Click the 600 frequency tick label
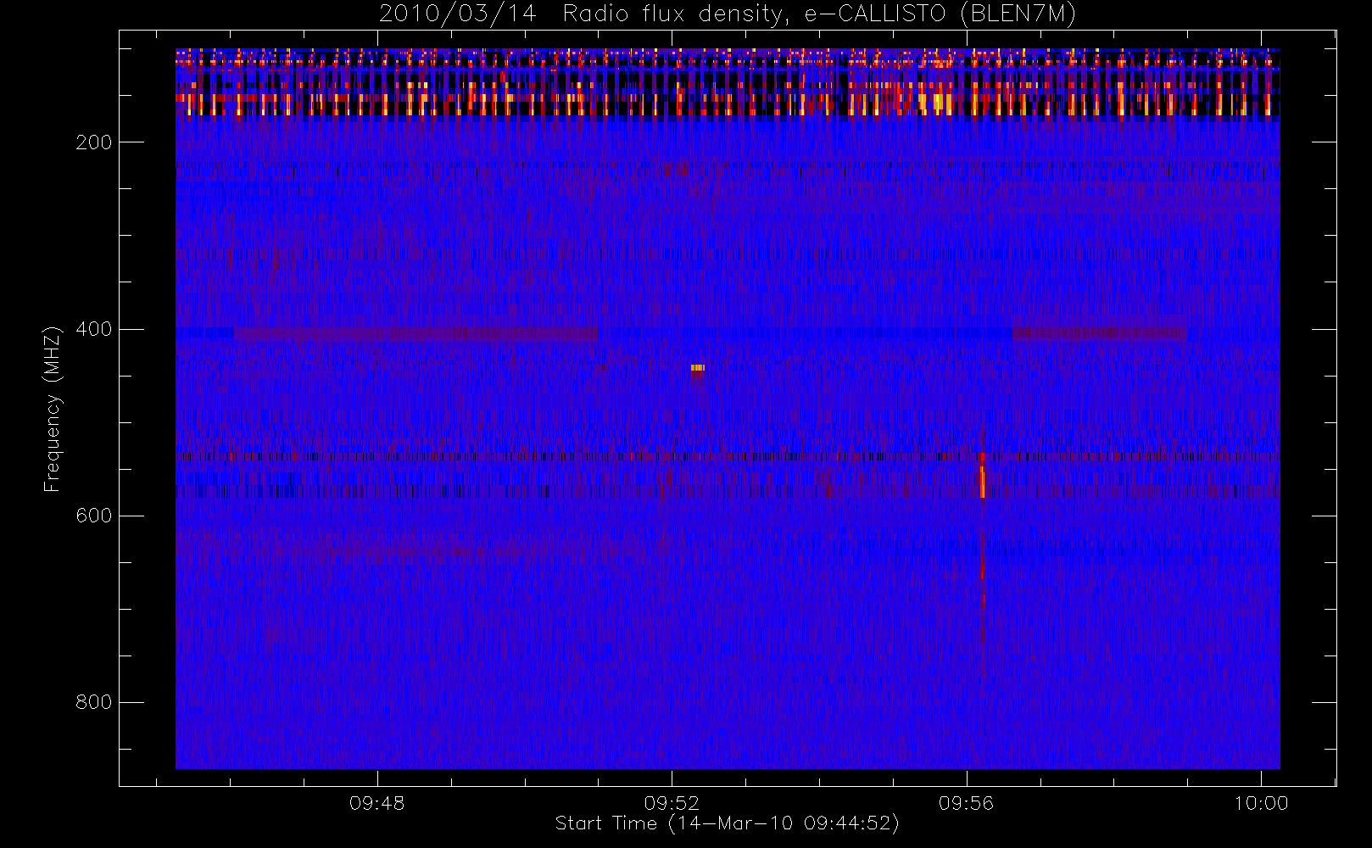Image resolution: width=1372 pixels, height=848 pixels. 94,516
